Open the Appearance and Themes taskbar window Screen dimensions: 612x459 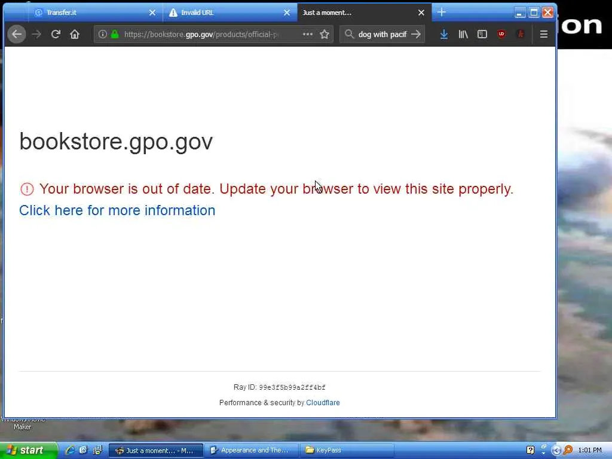point(251,450)
